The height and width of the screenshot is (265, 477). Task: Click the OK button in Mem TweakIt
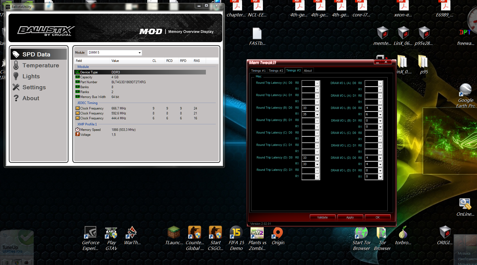(377, 217)
